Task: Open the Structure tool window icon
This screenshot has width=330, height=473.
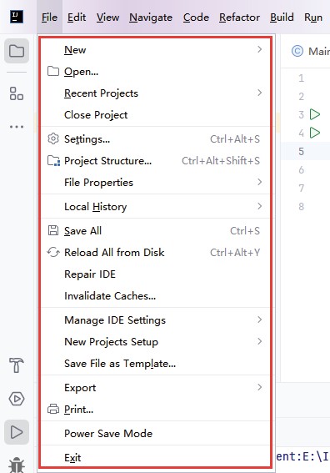Action: [x=17, y=93]
